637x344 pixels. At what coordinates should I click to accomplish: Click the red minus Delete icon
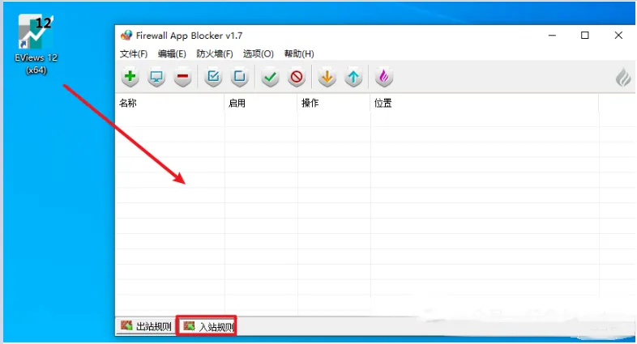coord(183,77)
